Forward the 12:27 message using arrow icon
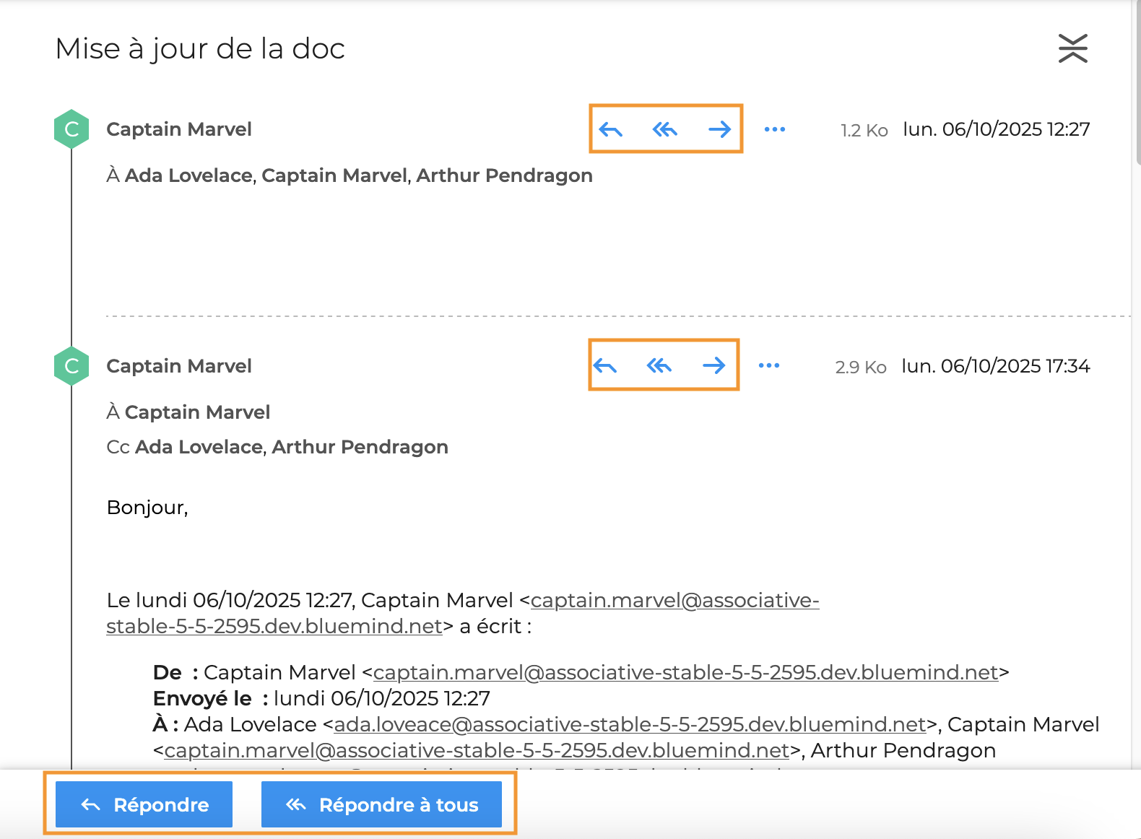 tap(719, 130)
